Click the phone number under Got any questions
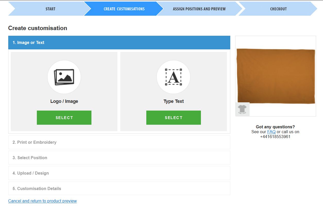Screen dimensions: 323x207 tap(276, 137)
